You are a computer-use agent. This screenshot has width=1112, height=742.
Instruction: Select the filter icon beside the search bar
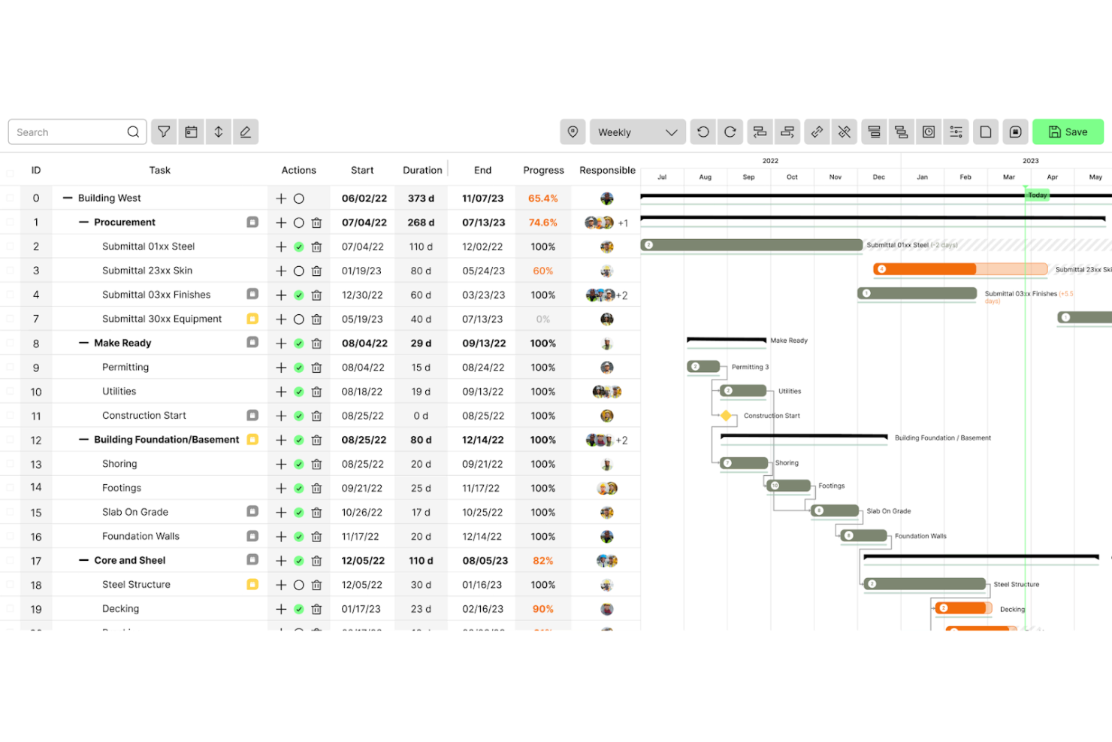[x=164, y=132]
